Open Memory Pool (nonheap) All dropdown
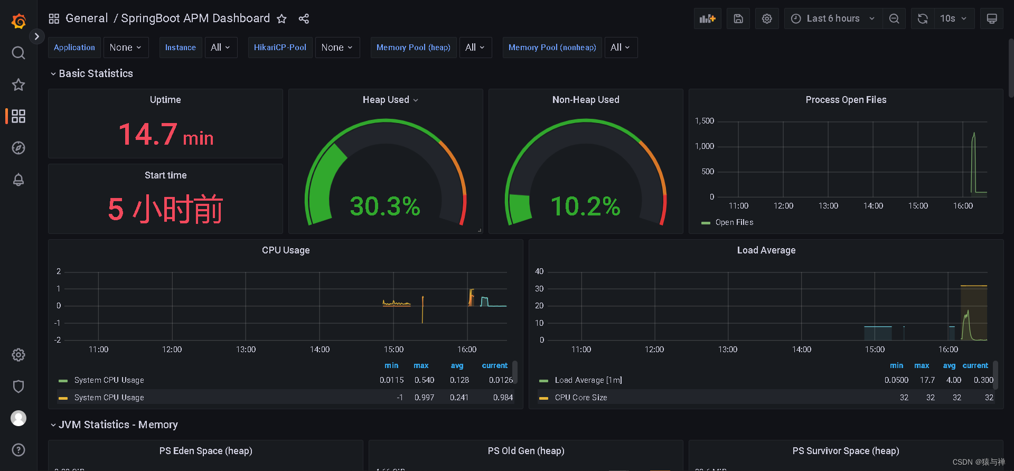 [x=621, y=48]
